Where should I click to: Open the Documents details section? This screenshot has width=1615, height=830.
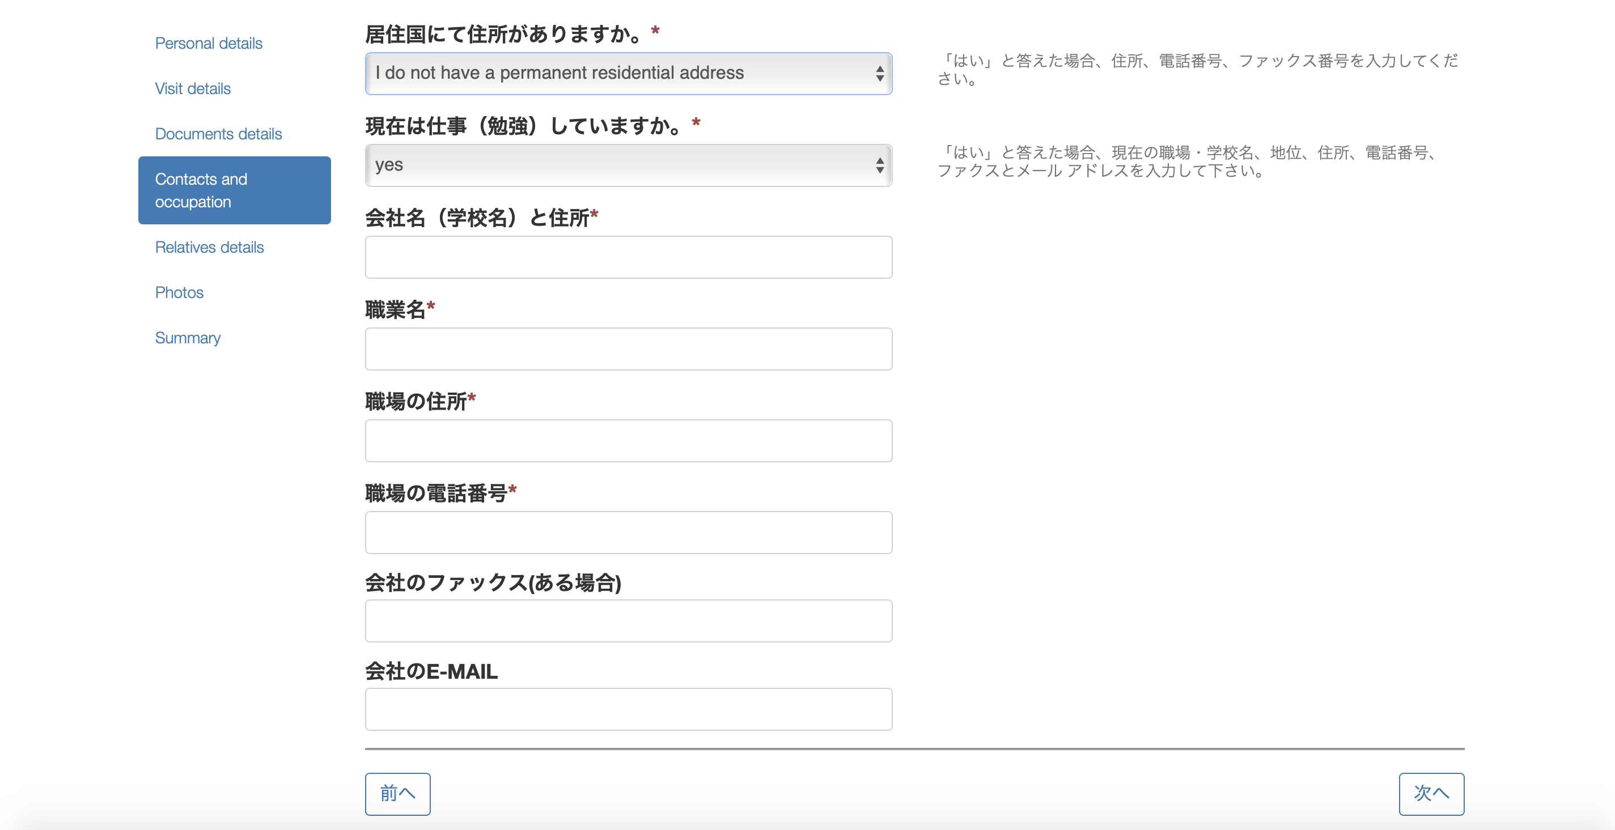(218, 134)
